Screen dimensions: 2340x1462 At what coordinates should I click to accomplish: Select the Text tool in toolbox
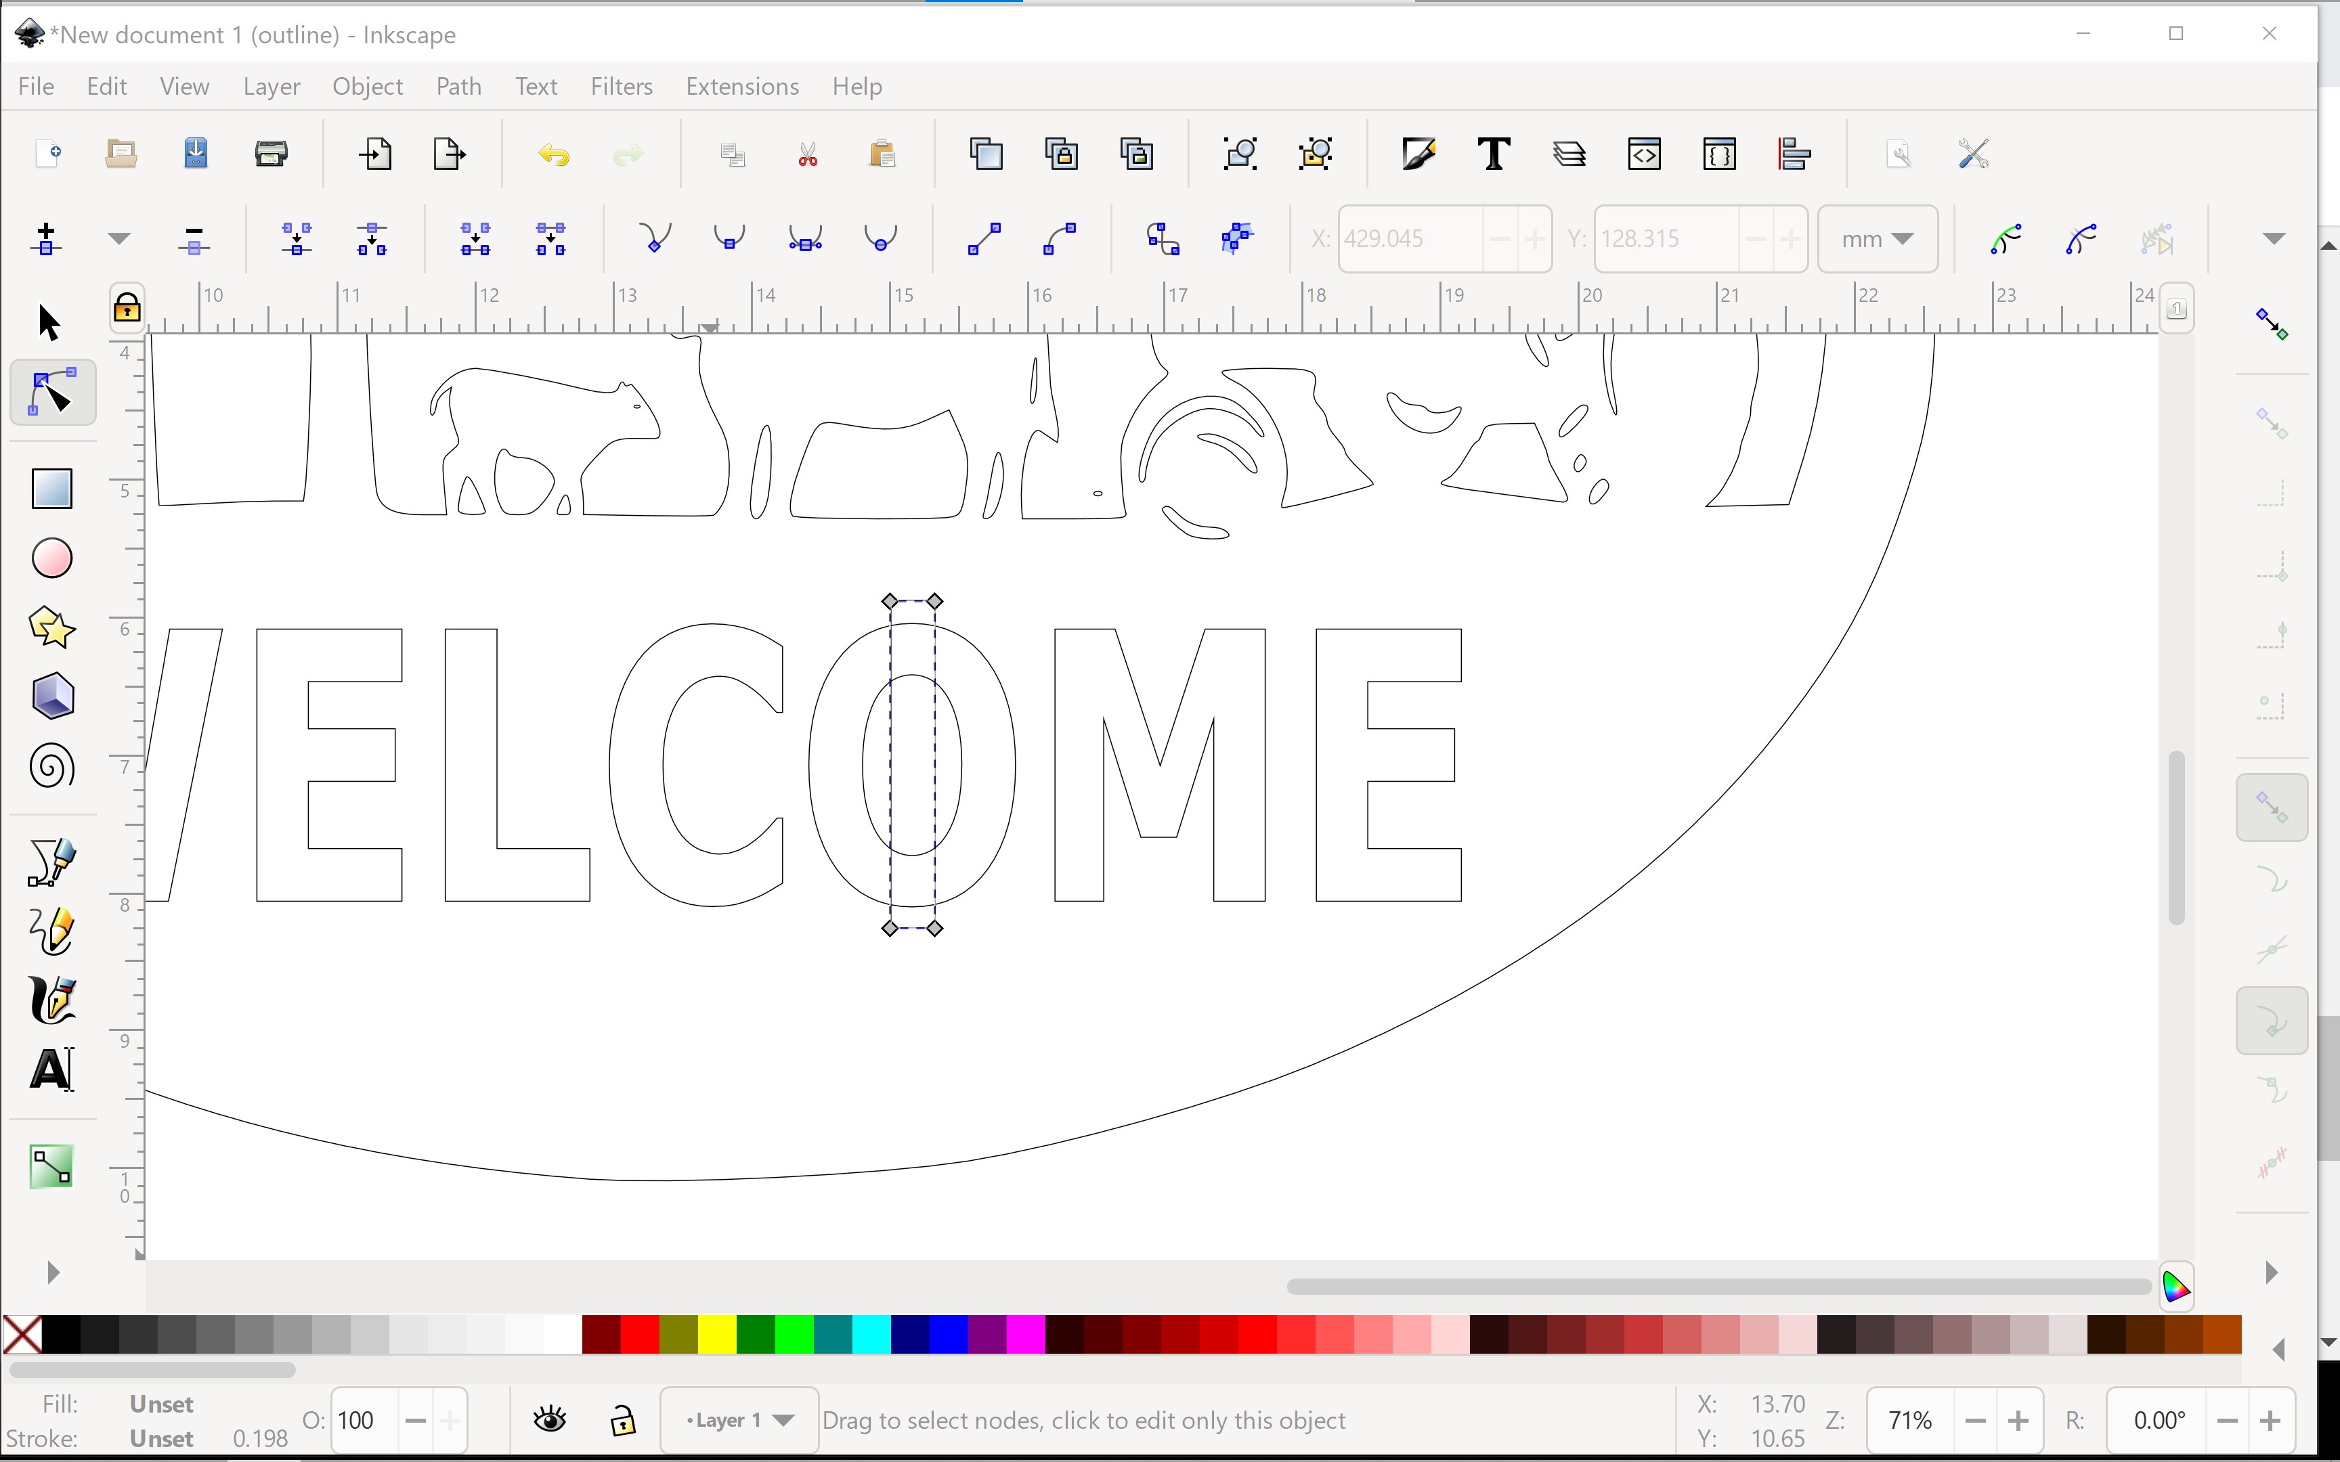pos(52,1069)
